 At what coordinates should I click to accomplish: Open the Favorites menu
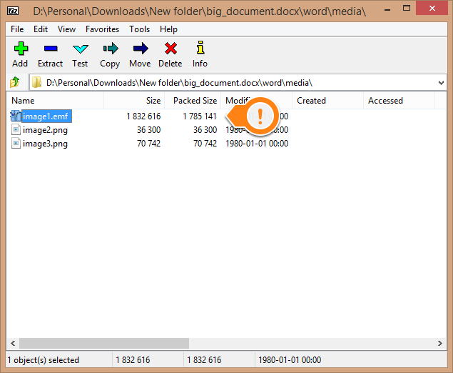[102, 29]
